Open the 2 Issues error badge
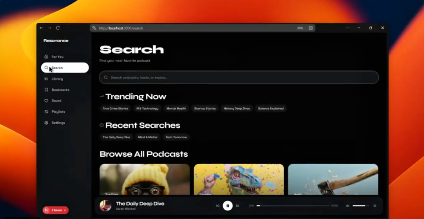The width and height of the screenshot is (424, 219). click(56, 210)
